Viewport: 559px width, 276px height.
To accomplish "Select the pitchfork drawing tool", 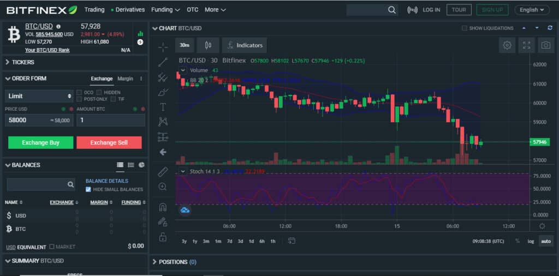I will tap(163, 77).
